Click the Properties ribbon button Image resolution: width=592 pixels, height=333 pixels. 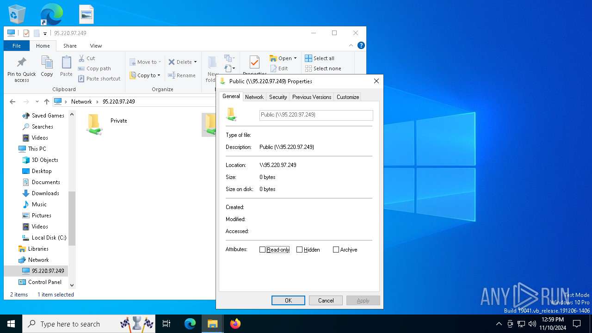(254, 66)
